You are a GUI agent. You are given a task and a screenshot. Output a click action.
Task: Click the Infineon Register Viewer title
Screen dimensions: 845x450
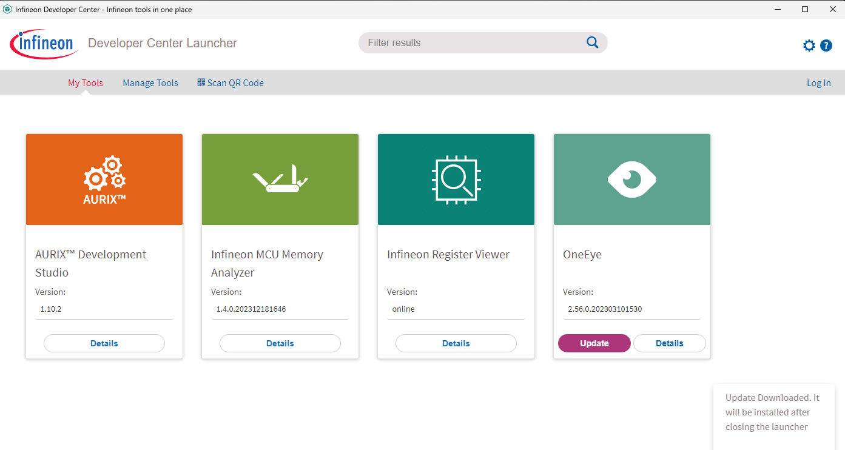448,255
